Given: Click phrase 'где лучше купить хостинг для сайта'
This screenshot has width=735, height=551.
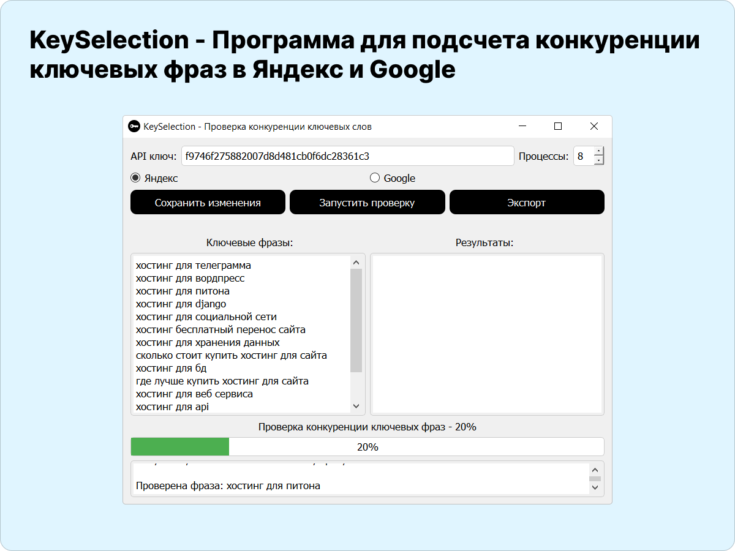Looking at the screenshot, I should tap(222, 381).
